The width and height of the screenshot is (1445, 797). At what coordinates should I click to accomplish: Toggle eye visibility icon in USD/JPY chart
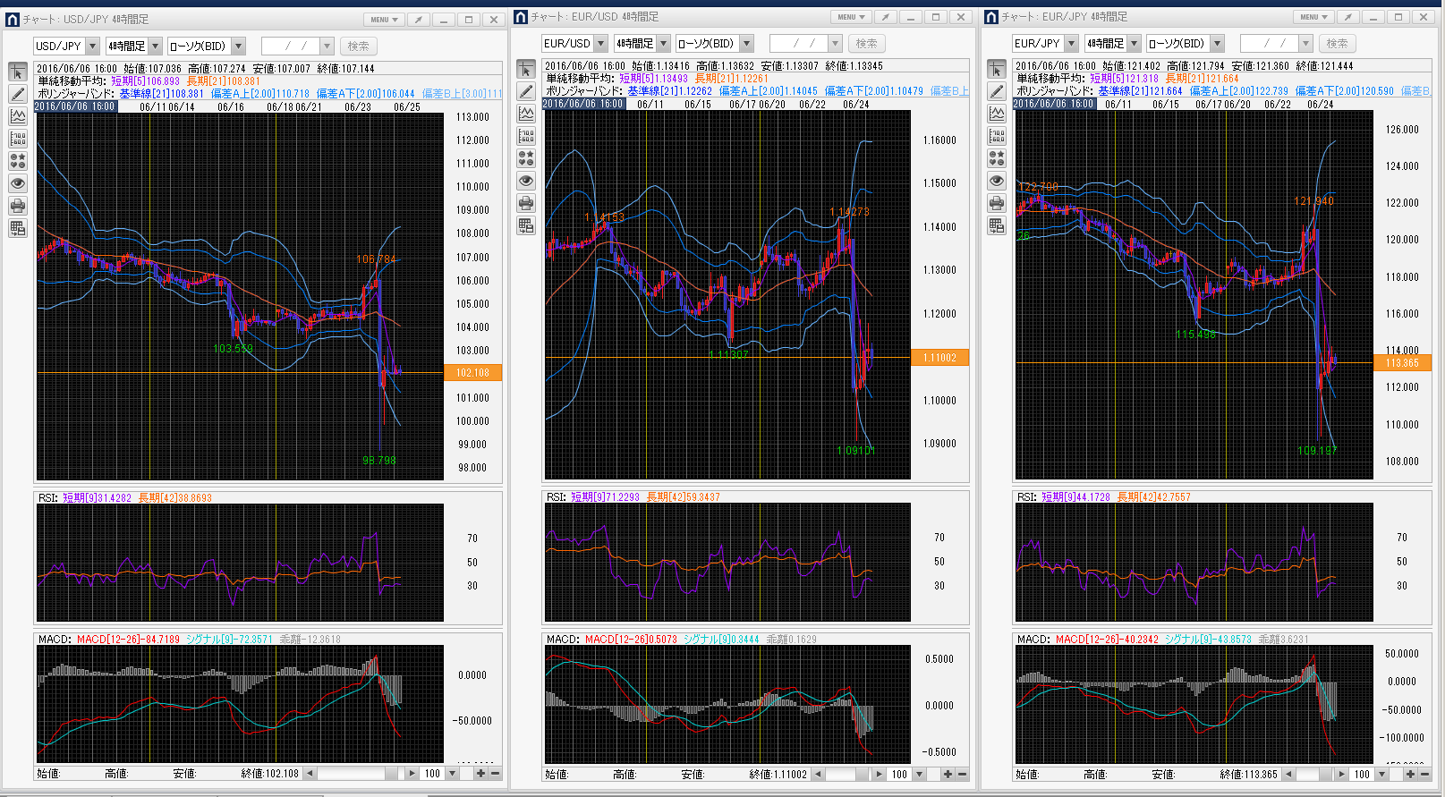[x=18, y=183]
